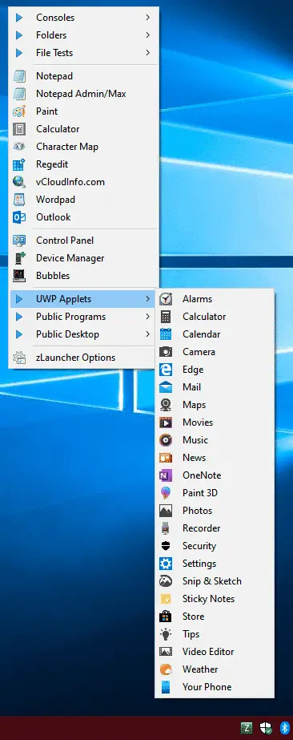Viewport: 293px width, 740px height.
Task: Open OneNote purple icon
Action: pyautogui.click(x=166, y=475)
